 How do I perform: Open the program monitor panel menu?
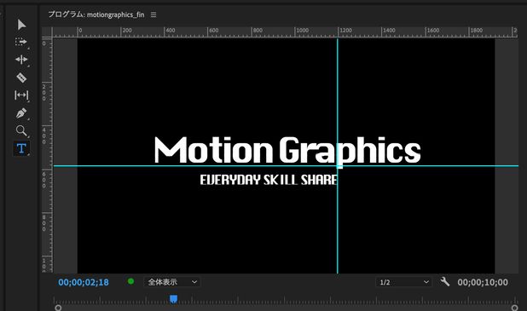click(153, 14)
